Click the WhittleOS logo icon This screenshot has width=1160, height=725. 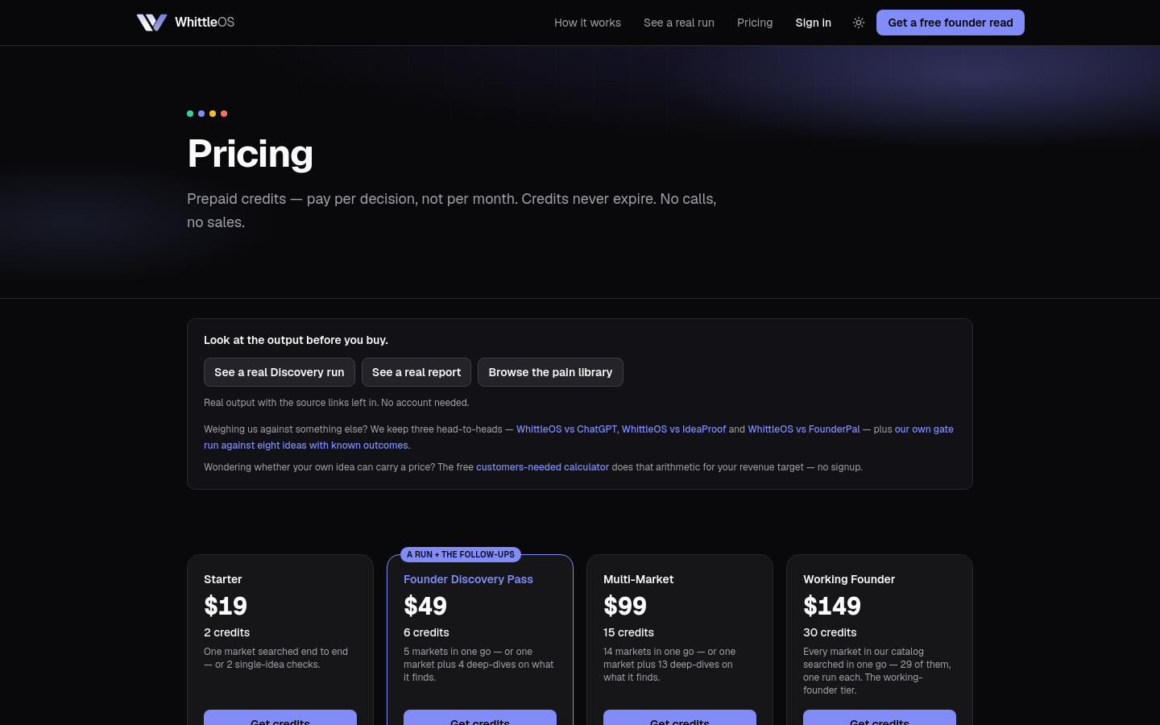(x=151, y=23)
